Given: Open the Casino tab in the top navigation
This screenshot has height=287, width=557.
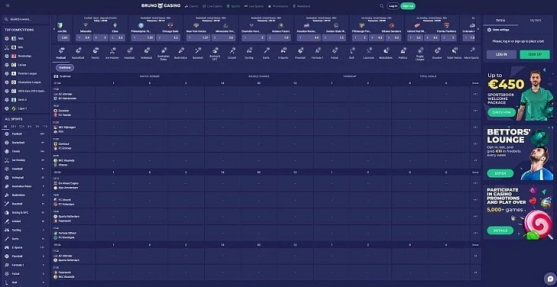Looking at the screenshot, I should (191, 6).
